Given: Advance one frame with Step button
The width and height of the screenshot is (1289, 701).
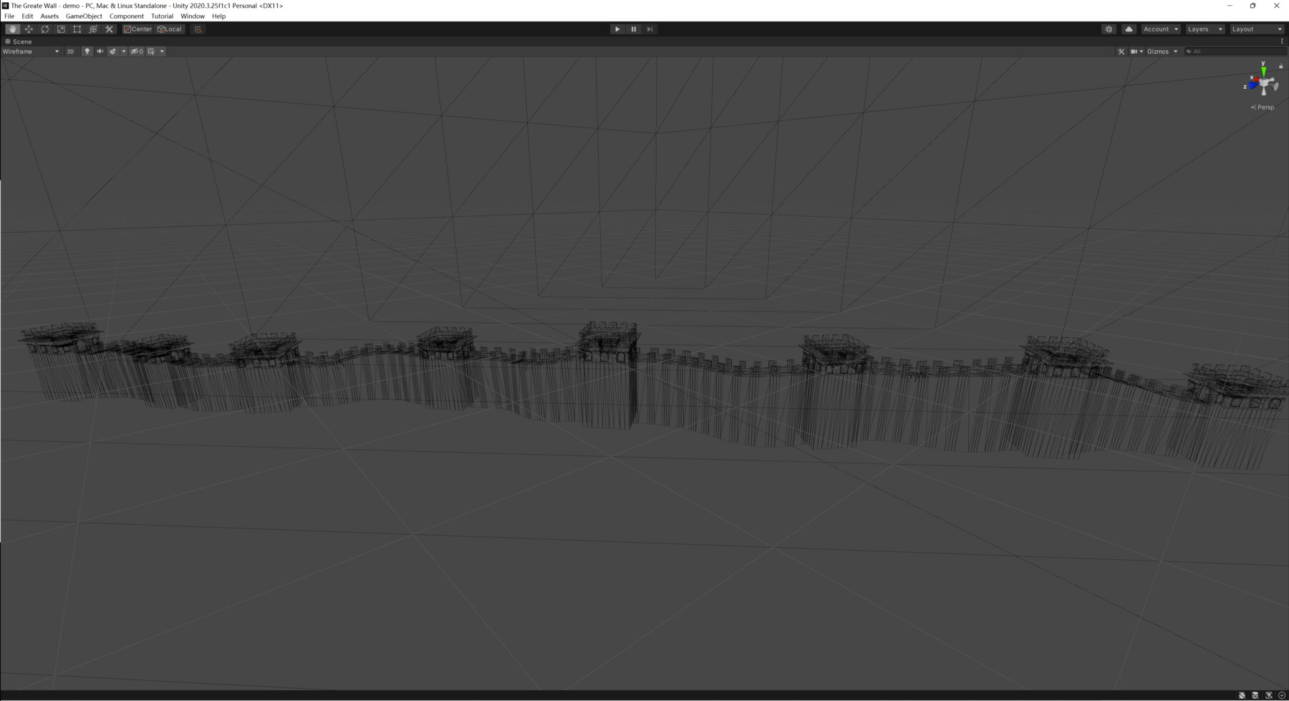Looking at the screenshot, I should click(650, 29).
